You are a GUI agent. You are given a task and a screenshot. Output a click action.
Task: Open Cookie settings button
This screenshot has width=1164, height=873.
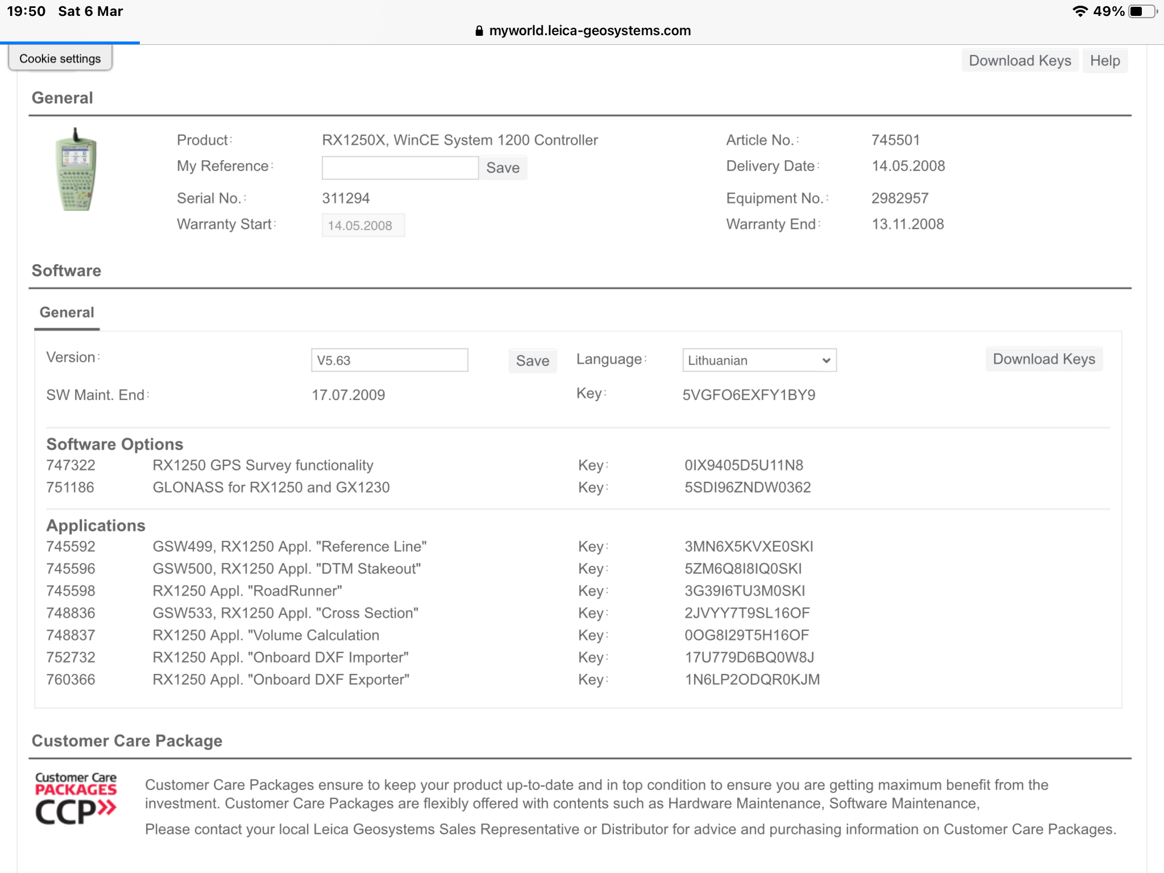60,59
